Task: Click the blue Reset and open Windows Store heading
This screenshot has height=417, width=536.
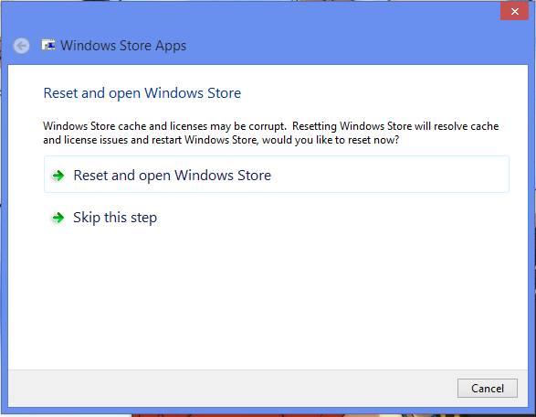Action: point(142,93)
